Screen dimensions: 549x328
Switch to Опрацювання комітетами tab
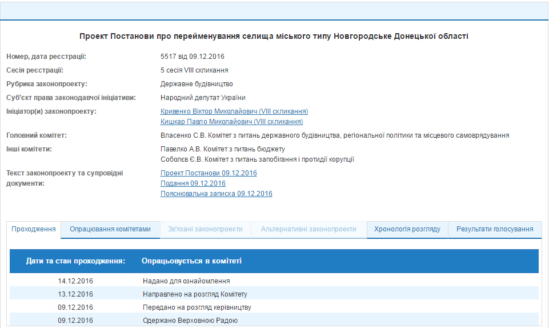tap(110, 229)
